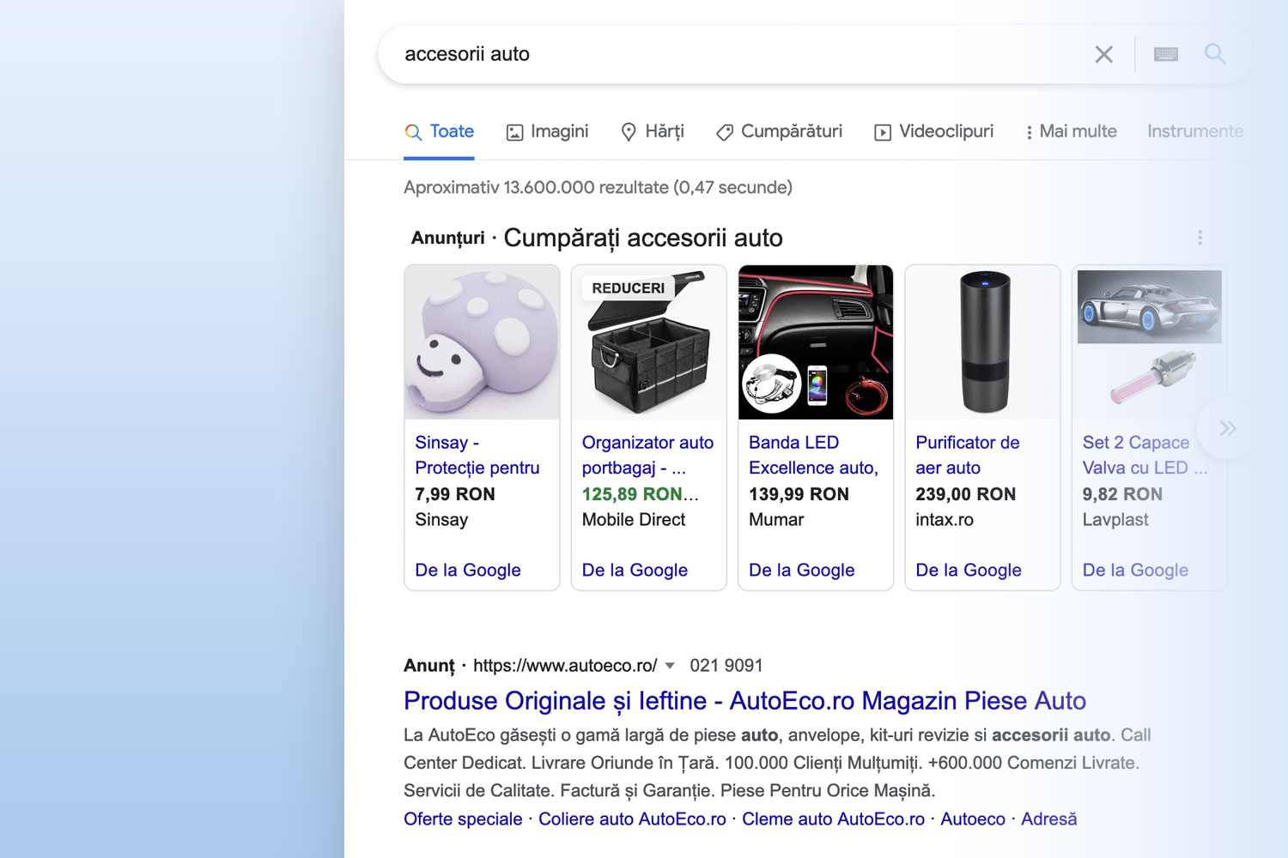Open the Hărți tab

pos(653,131)
